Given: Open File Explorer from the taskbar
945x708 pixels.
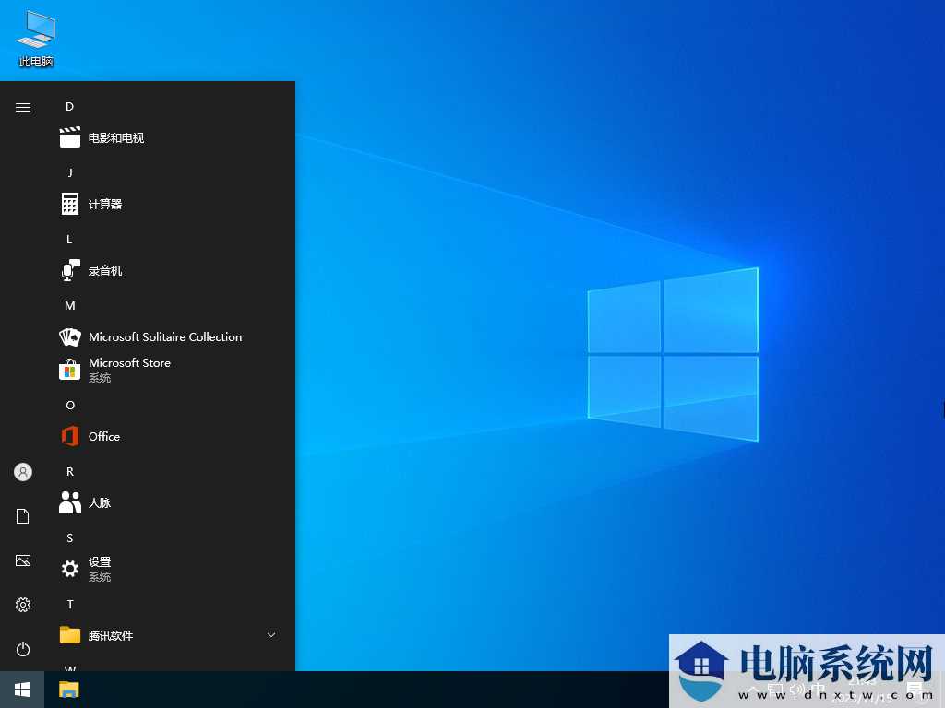Looking at the screenshot, I should pos(68,690).
